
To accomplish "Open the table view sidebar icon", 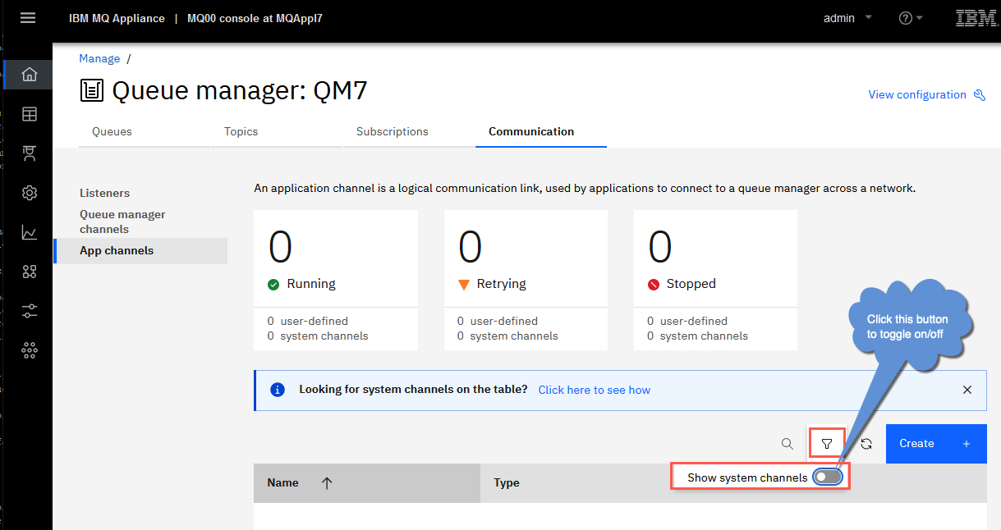I will click(x=30, y=114).
